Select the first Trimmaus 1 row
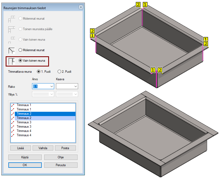This screenshot has height=178, width=220. click(x=43, y=105)
